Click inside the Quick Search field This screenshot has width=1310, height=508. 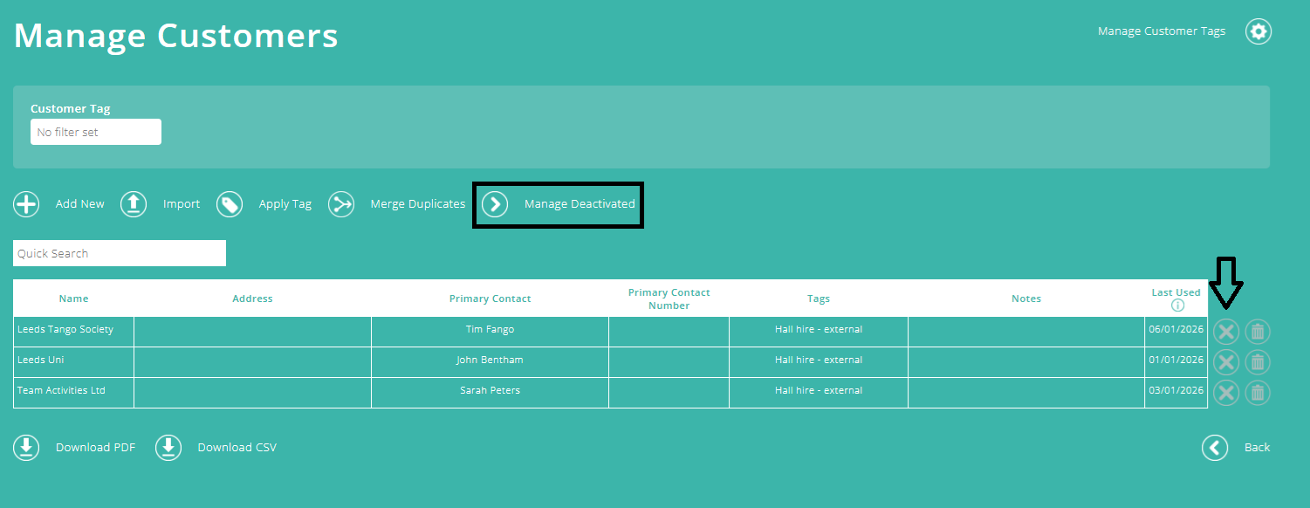(x=119, y=252)
